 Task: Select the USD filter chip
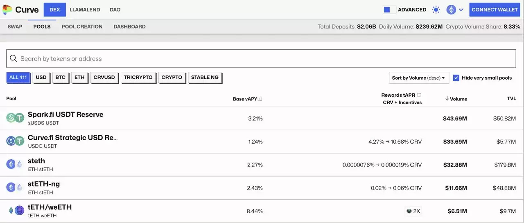pyautogui.click(x=41, y=78)
